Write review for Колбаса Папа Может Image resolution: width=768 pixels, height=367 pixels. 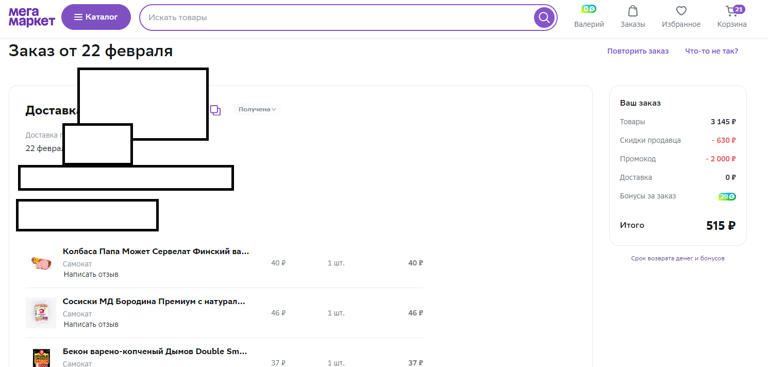coord(91,274)
